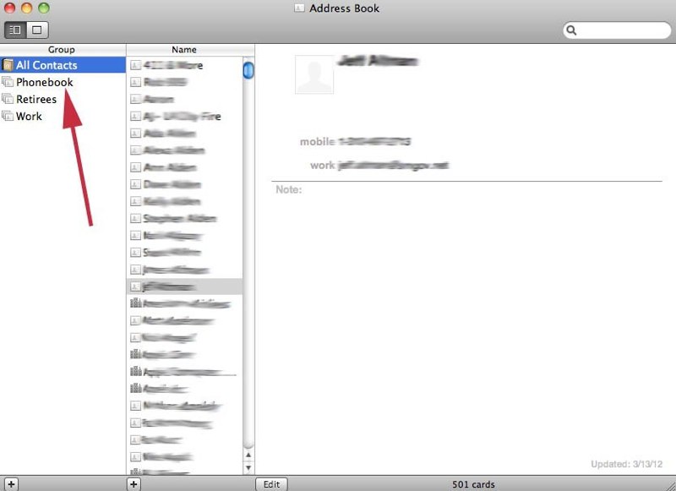Viewport: 676px width, 491px height.
Task: Click the Group column header
Action: [61, 50]
